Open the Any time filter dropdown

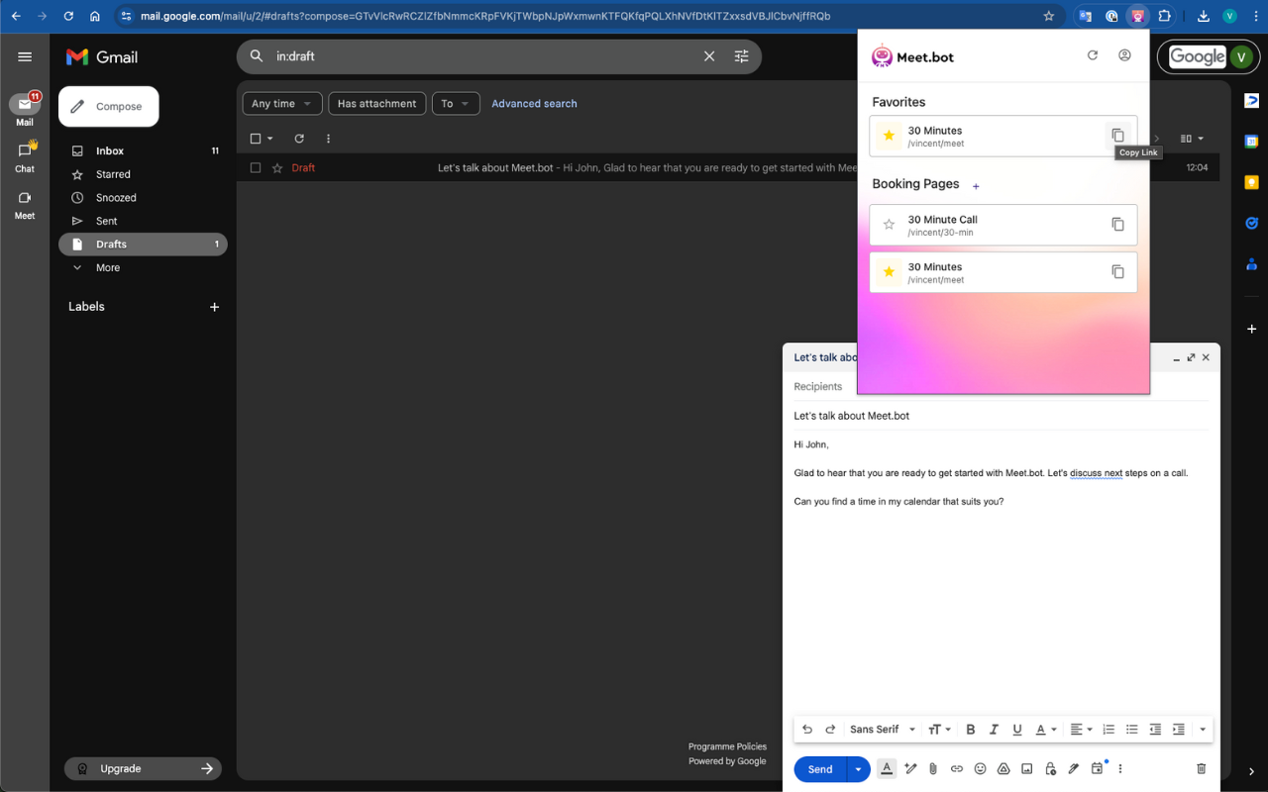click(281, 104)
